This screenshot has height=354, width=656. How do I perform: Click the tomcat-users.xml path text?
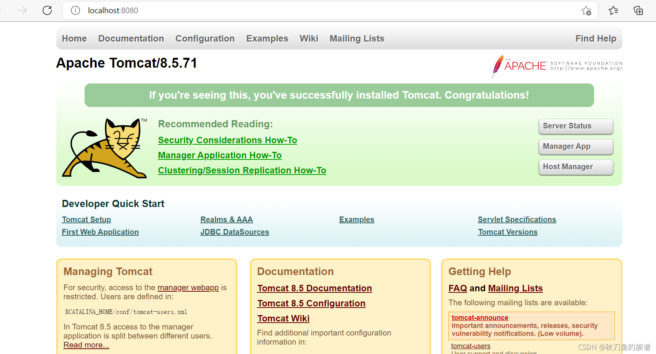coord(126,312)
